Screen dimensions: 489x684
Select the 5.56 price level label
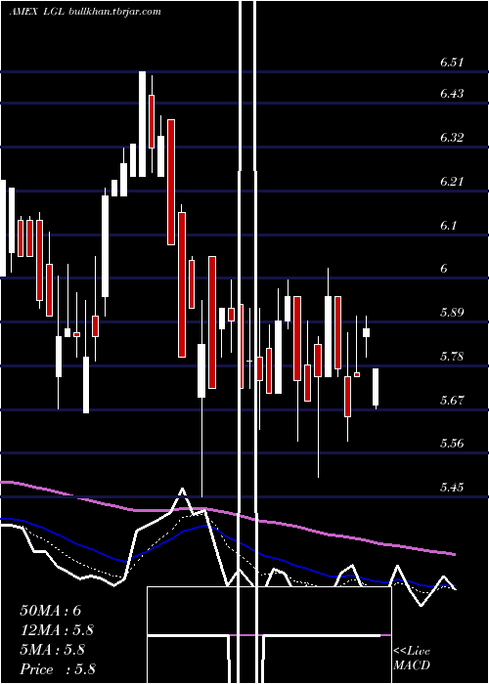tap(452, 444)
